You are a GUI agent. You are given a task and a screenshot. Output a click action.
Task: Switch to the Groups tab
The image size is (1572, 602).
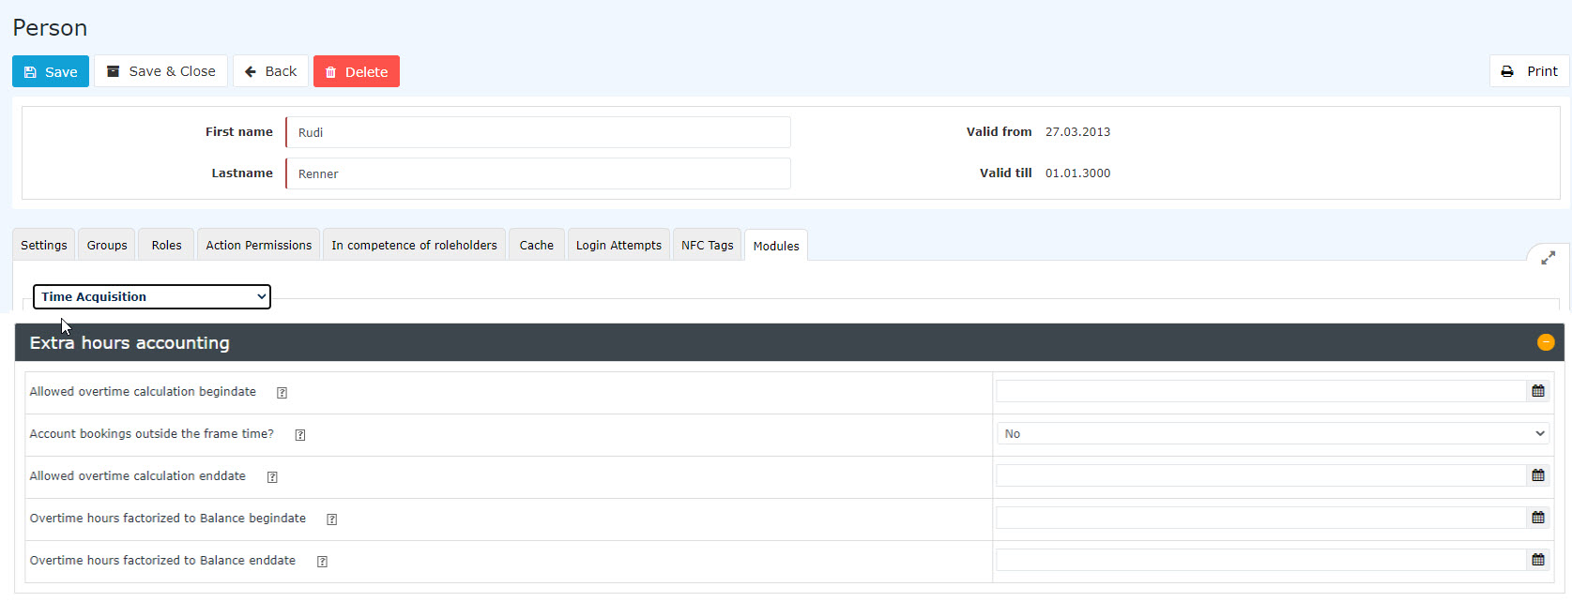click(x=107, y=245)
